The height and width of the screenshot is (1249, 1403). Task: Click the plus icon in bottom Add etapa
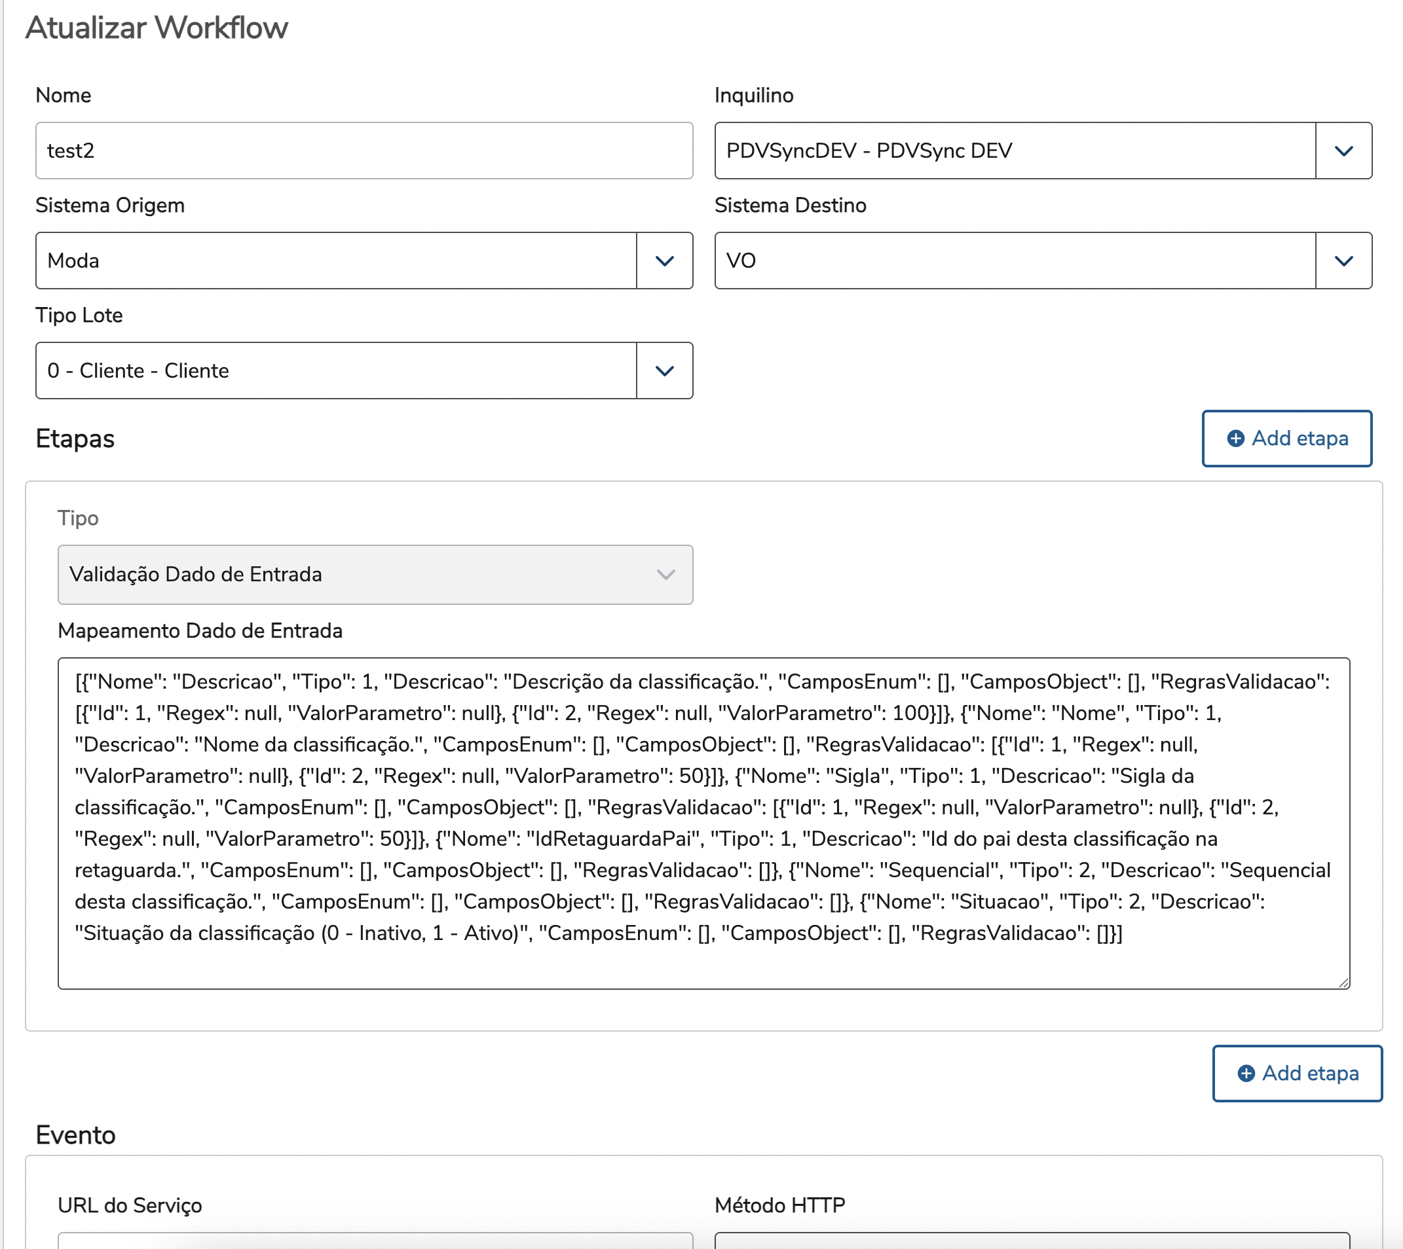pos(1246,1074)
